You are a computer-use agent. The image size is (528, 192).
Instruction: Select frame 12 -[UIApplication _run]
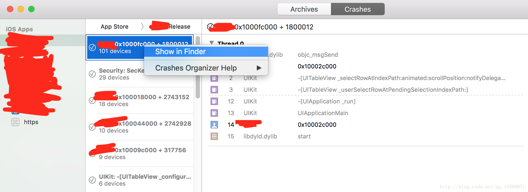click(326, 101)
